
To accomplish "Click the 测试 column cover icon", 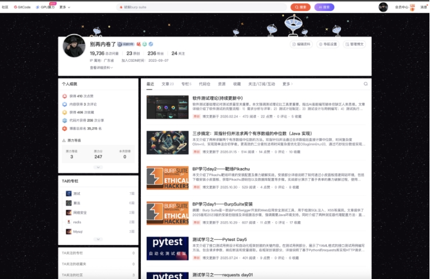I will (x=68, y=193).
